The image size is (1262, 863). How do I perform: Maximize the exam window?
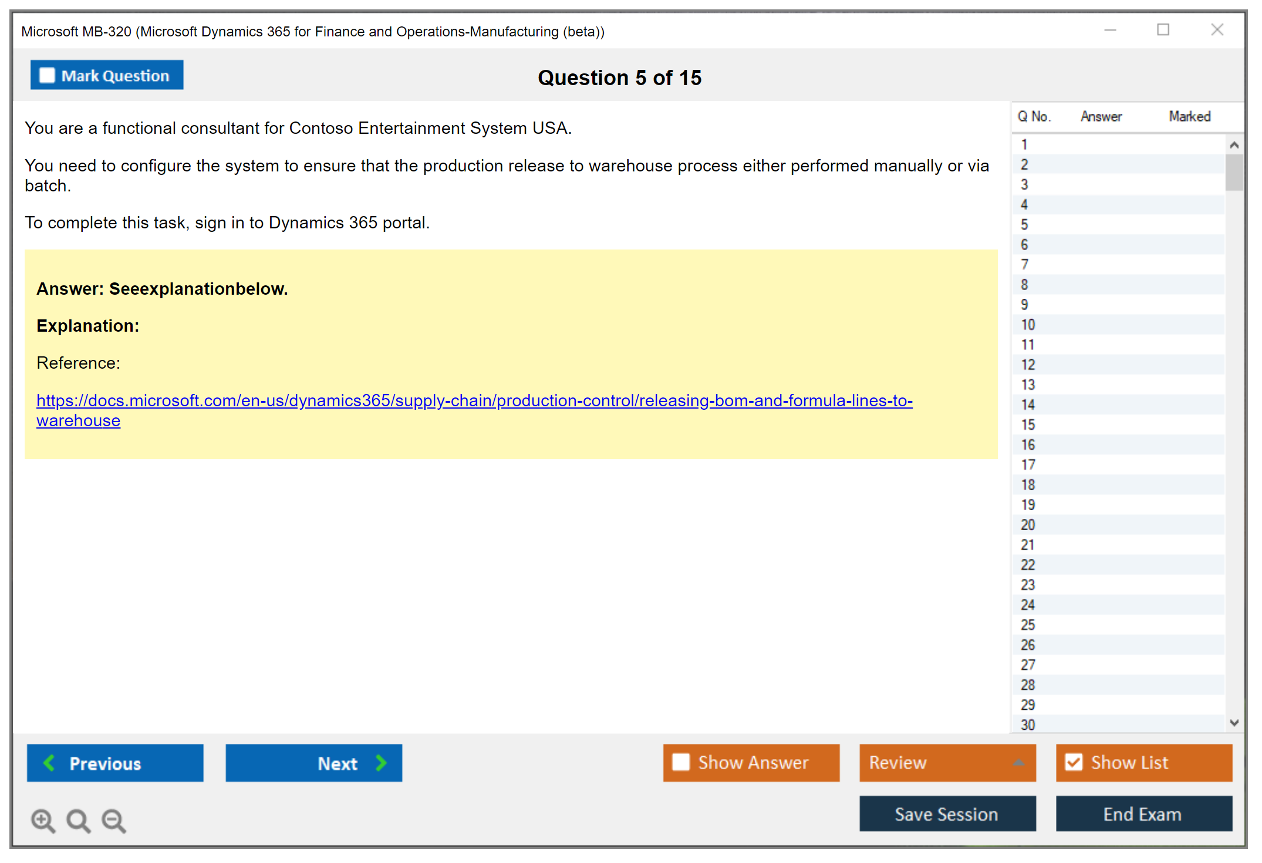pyautogui.click(x=1163, y=30)
